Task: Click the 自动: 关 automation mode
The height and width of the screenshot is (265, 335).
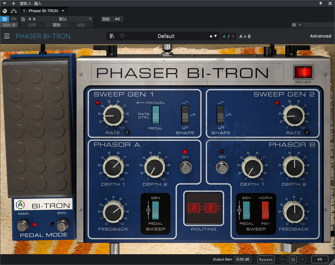Action: pyautogui.click(x=9, y=25)
